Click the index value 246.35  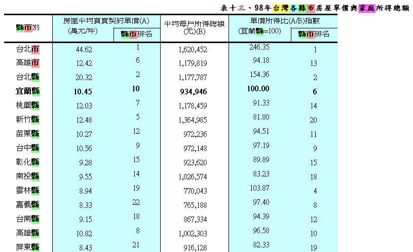point(259,47)
